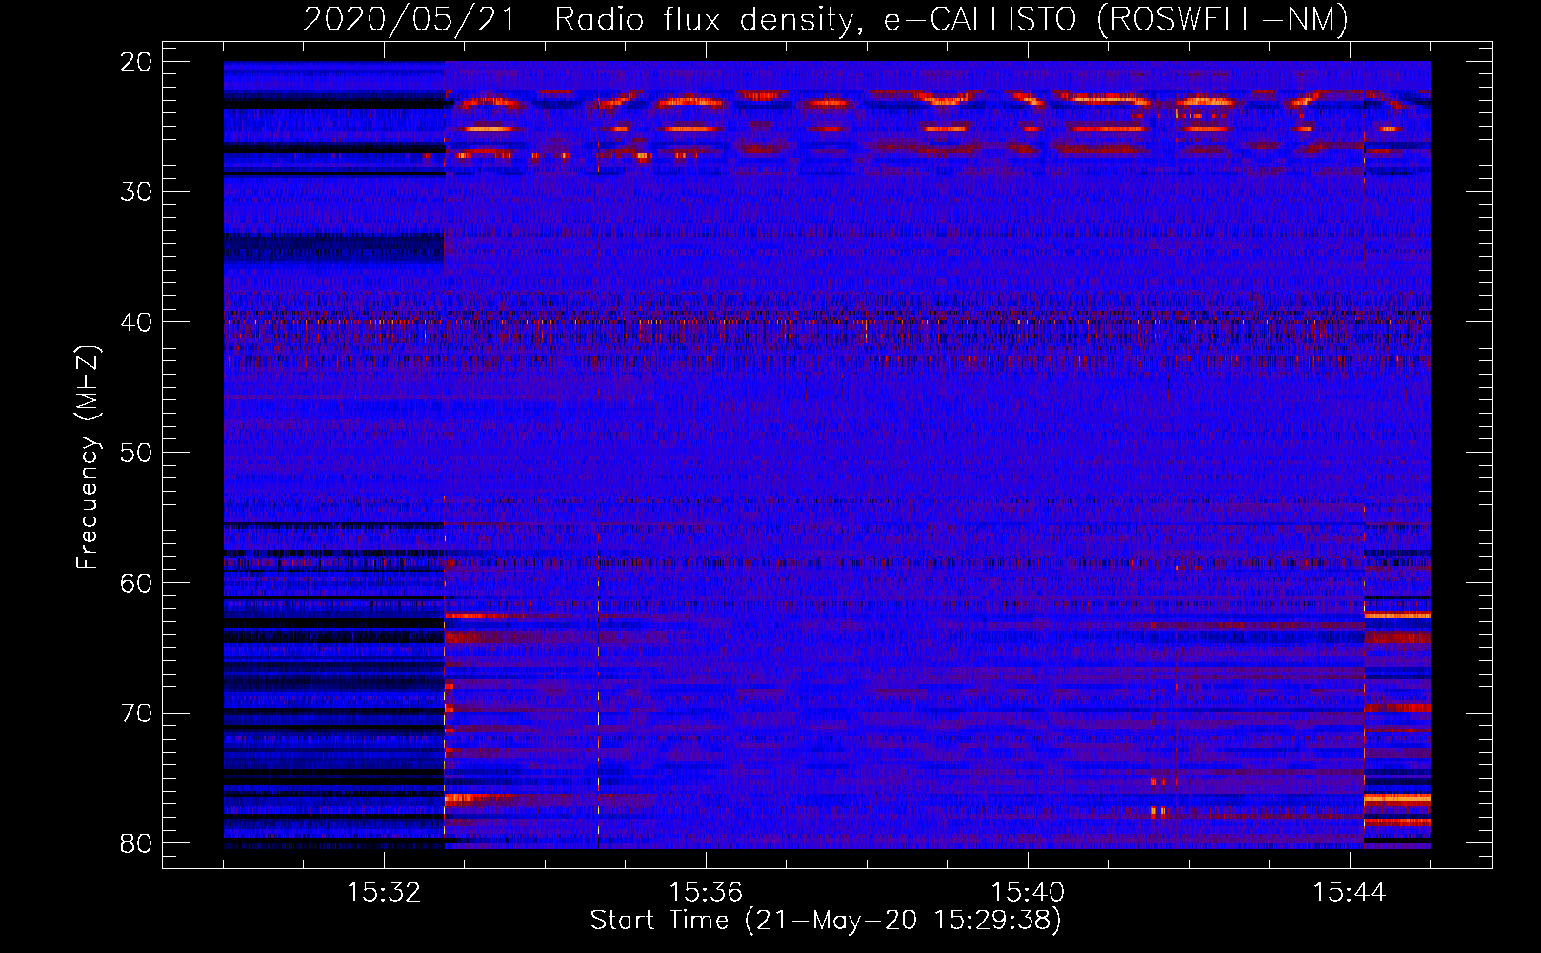
Task: Click the '70' frequency tick label
Action: [x=137, y=713]
